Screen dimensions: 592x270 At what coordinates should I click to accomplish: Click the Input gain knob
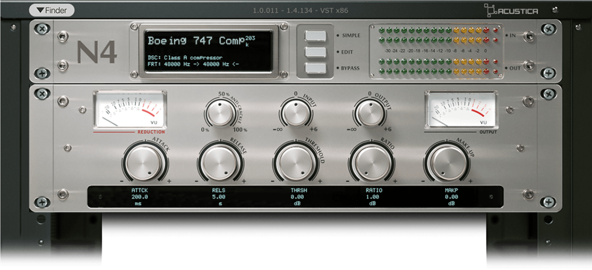point(295,113)
